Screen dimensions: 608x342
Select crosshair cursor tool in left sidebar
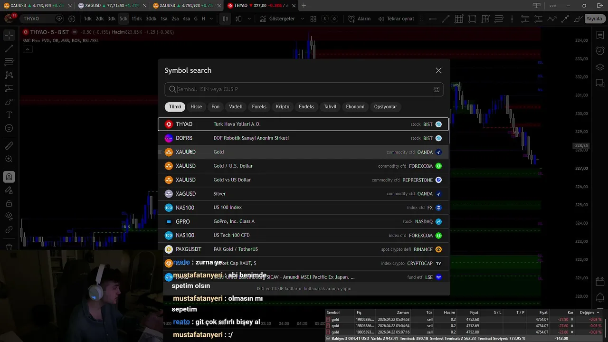(x=9, y=36)
